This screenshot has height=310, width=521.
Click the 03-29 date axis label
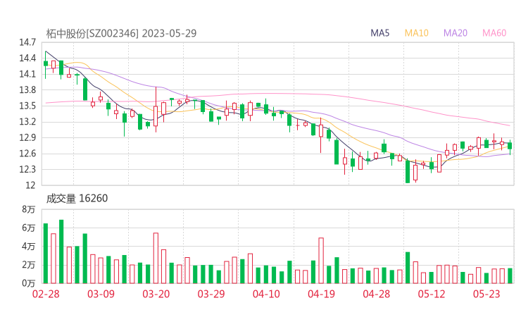tap(211, 294)
